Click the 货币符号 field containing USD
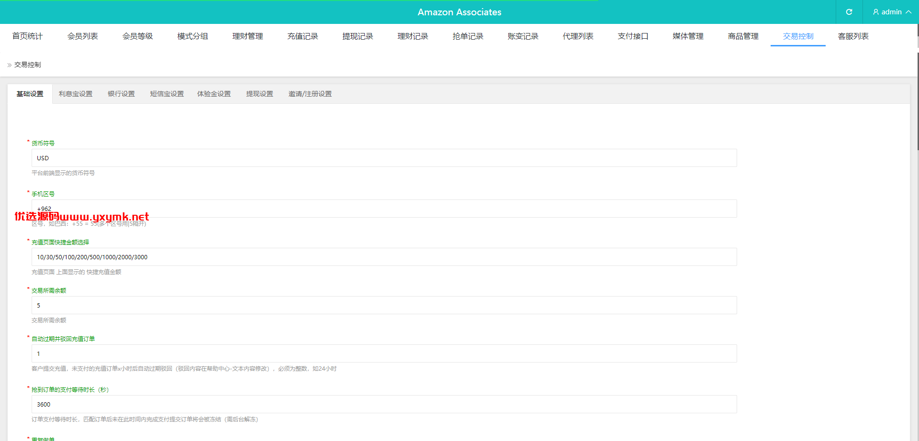The height and width of the screenshot is (441, 919). point(384,158)
